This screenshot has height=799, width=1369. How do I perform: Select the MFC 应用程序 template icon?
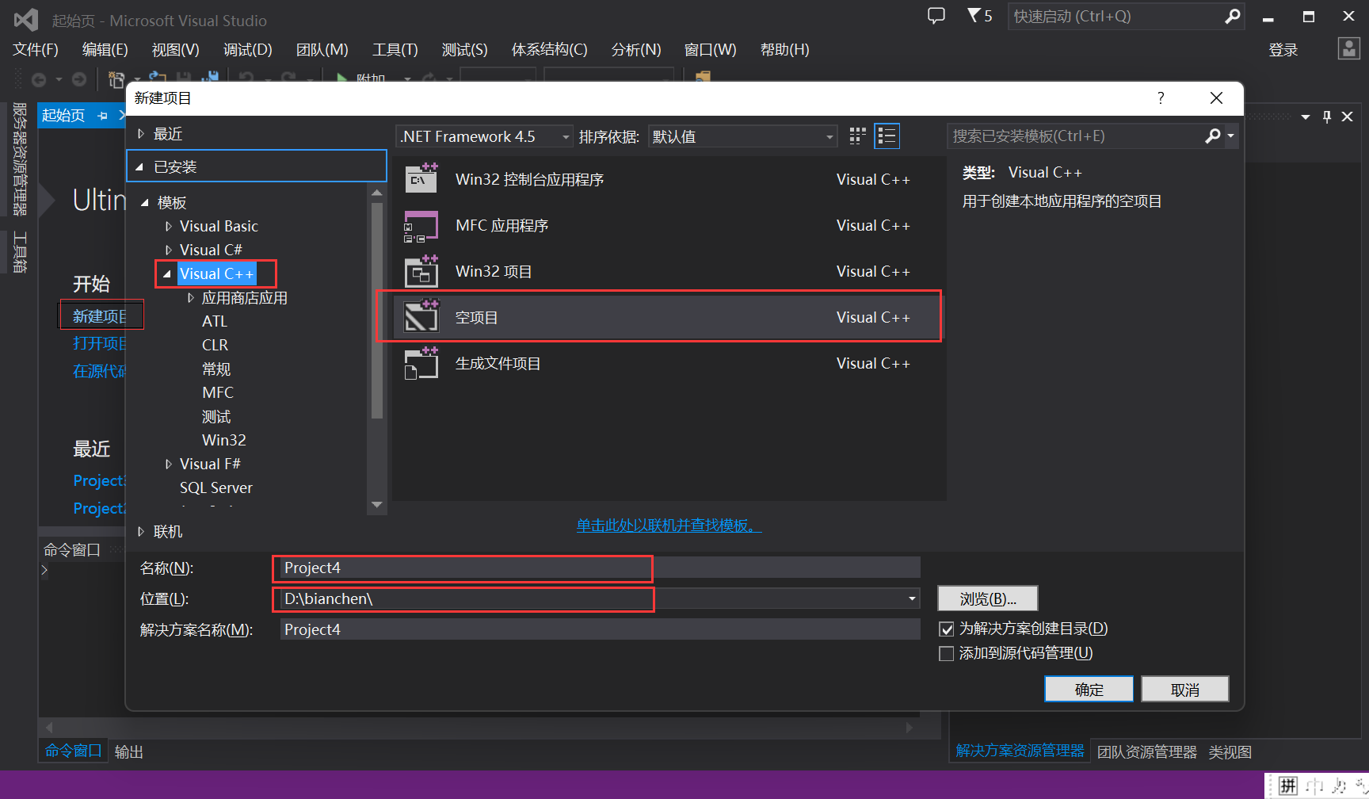[421, 226]
